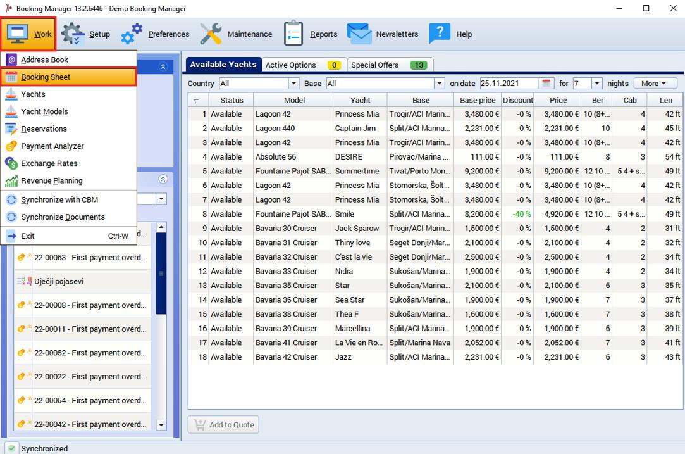Switch to the Available Yachts tab
Viewport: 685px width, 454px height.
(x=223, y=65)
